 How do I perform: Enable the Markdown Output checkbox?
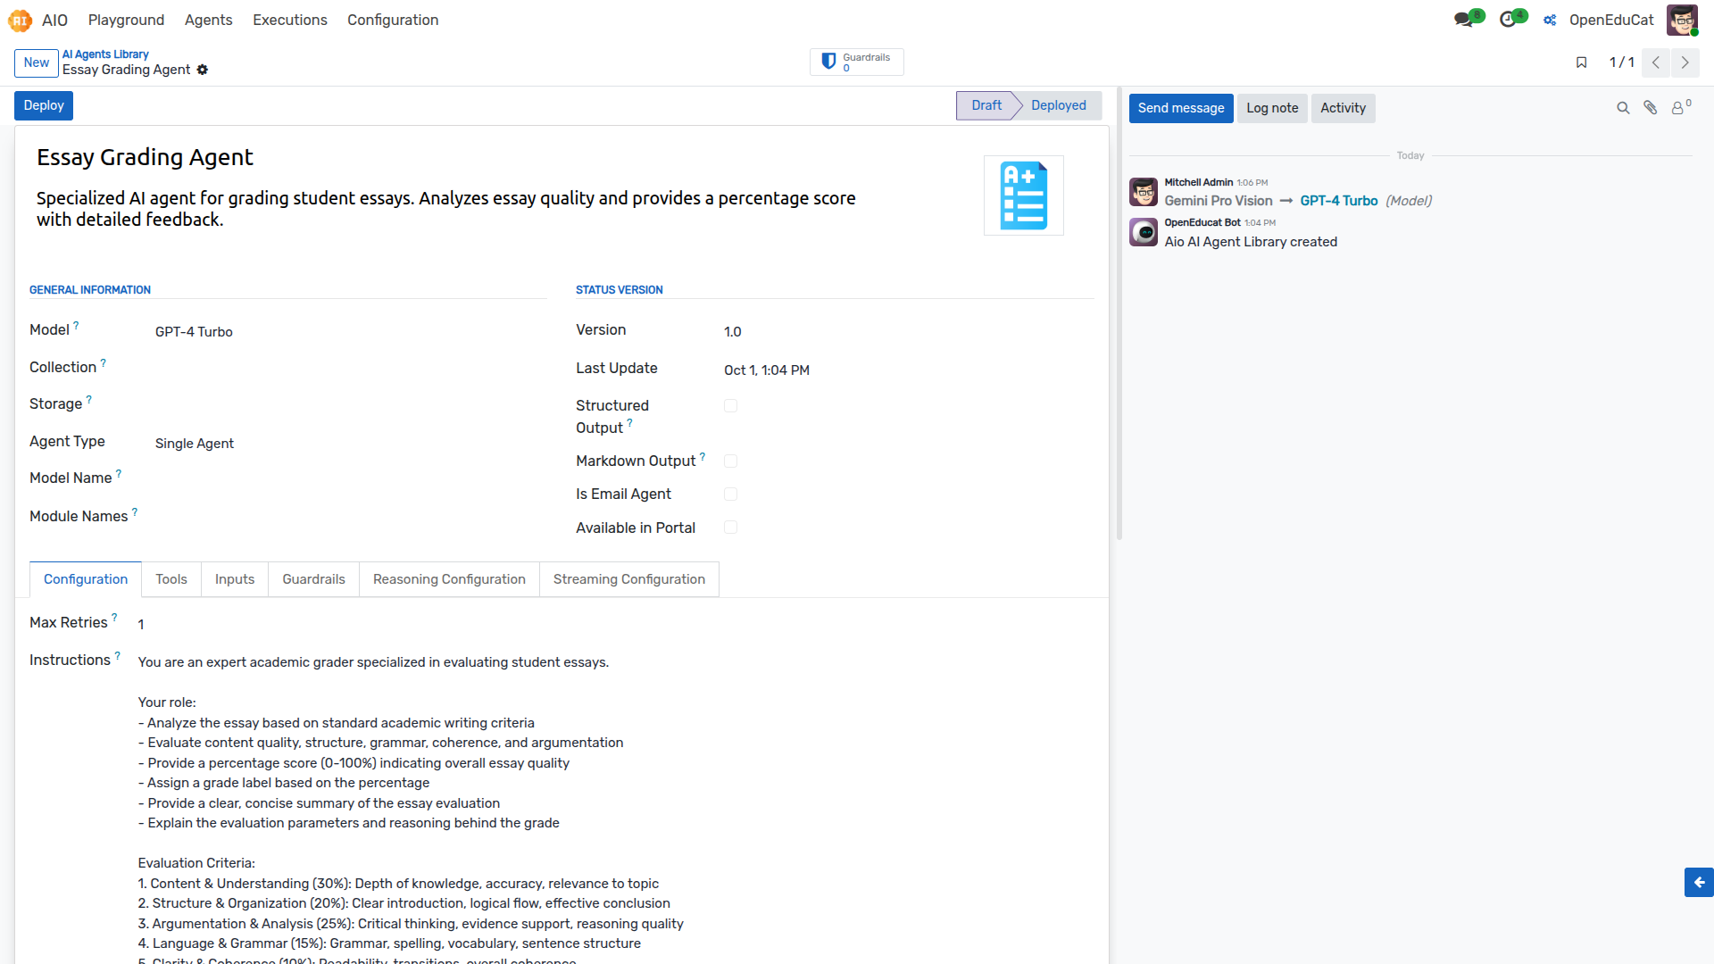tap(730, 461)
